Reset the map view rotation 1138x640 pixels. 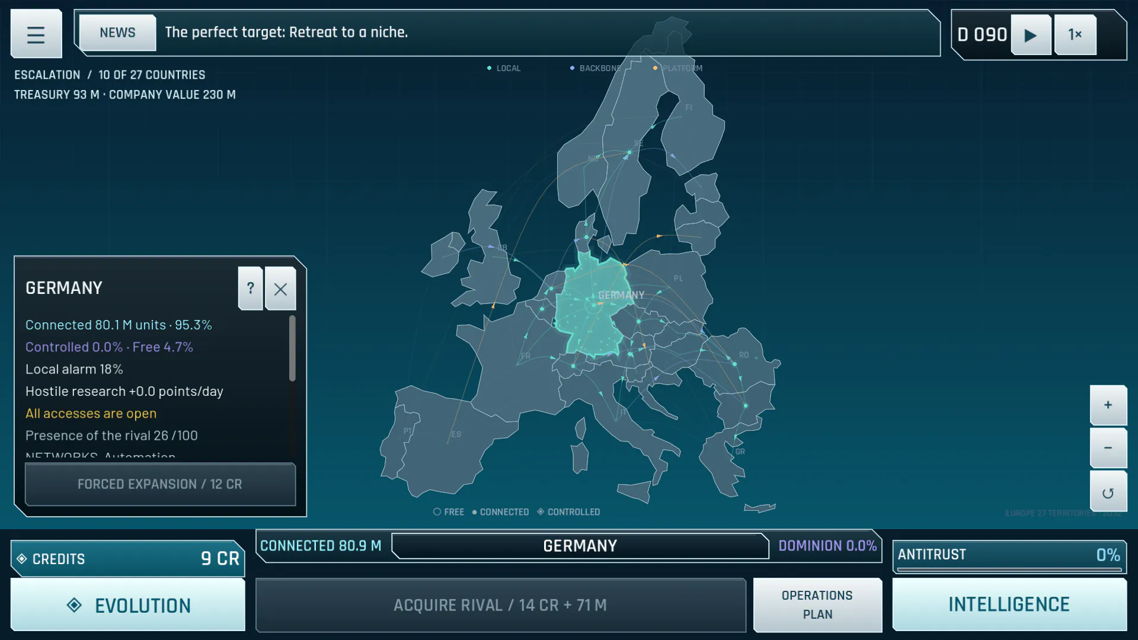pyautogui.click(x=1108, y=492)
